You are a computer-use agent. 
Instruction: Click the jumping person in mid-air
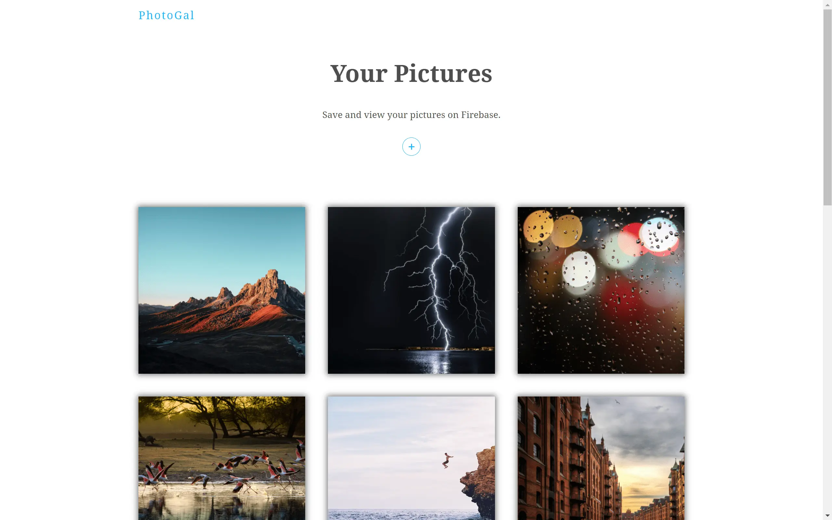pos(447,460)
